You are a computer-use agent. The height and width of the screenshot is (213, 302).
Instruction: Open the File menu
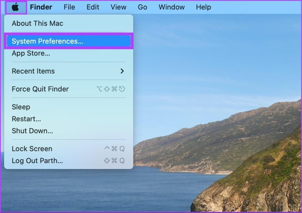pos(69,7)
